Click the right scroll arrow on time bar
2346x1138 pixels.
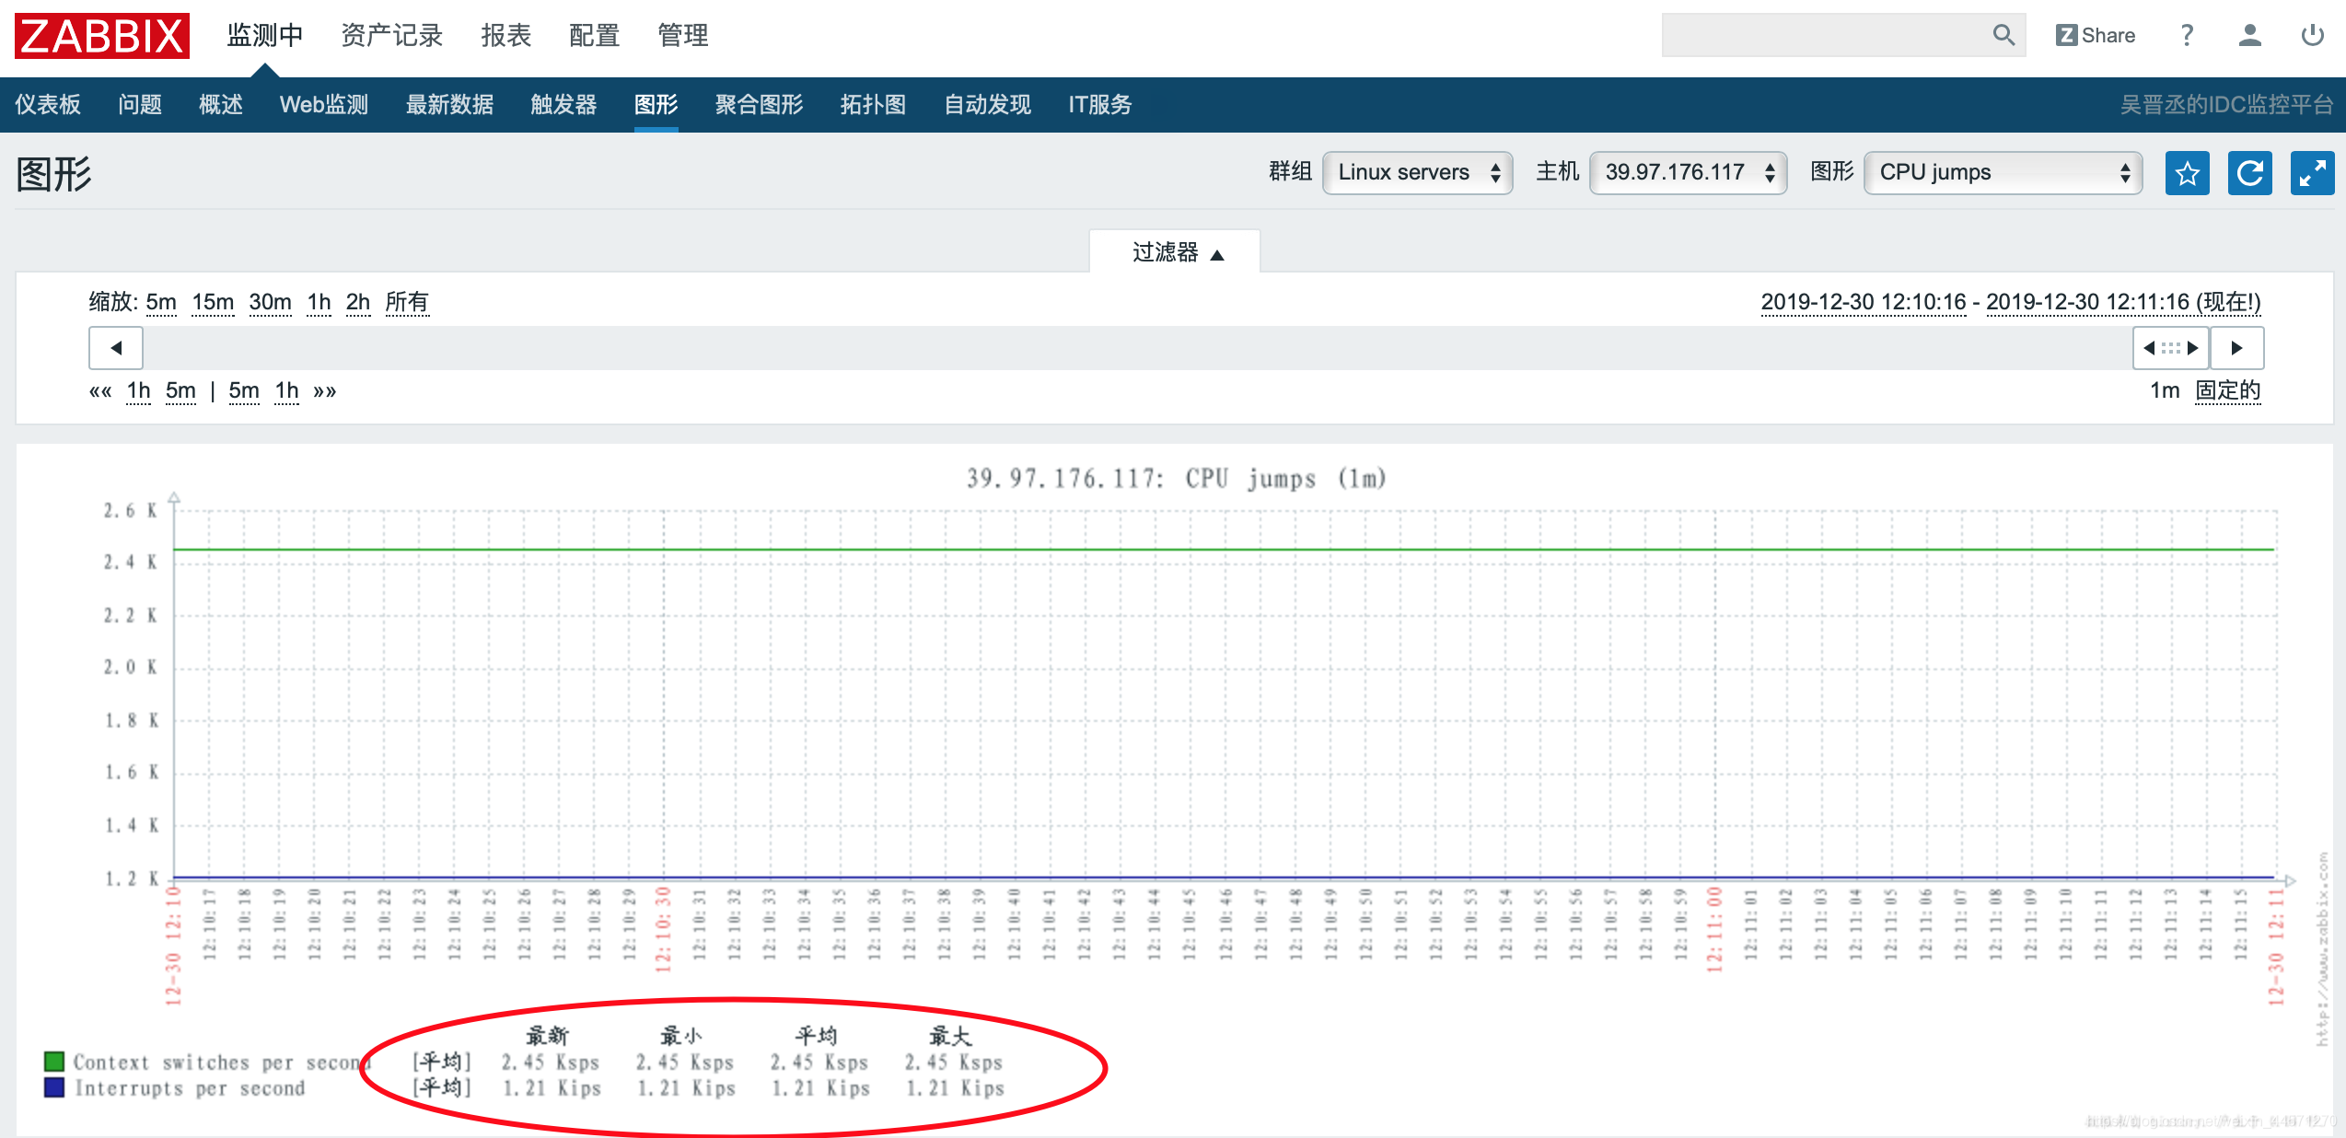pyautogui.click(x=2236, y=348)
